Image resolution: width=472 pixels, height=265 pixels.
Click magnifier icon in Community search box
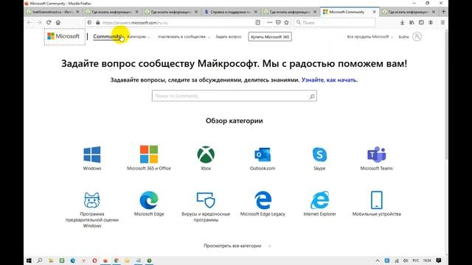[312, 96]
